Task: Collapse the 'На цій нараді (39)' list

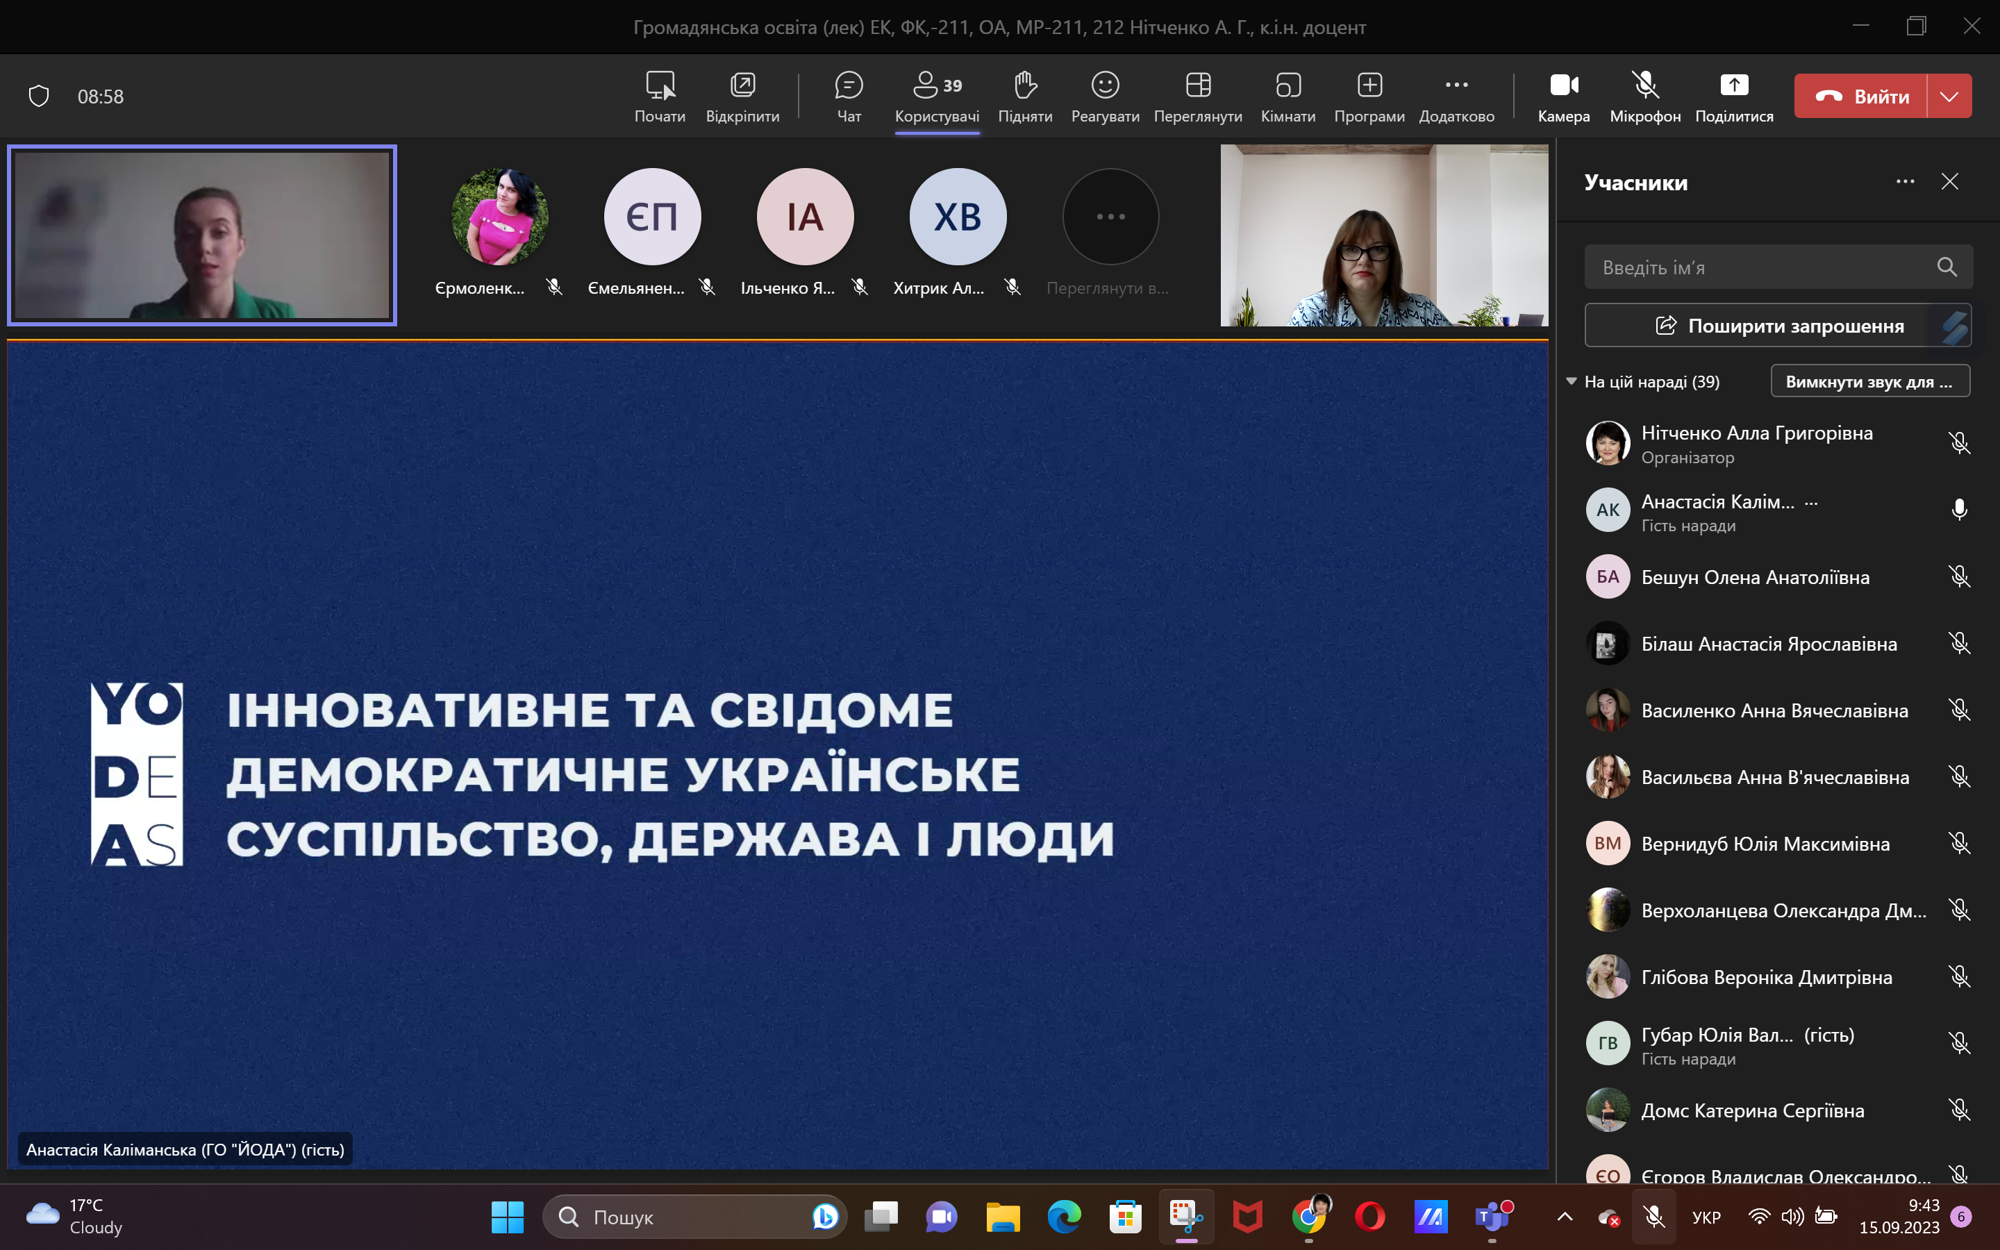Action: click(1571, 381)
